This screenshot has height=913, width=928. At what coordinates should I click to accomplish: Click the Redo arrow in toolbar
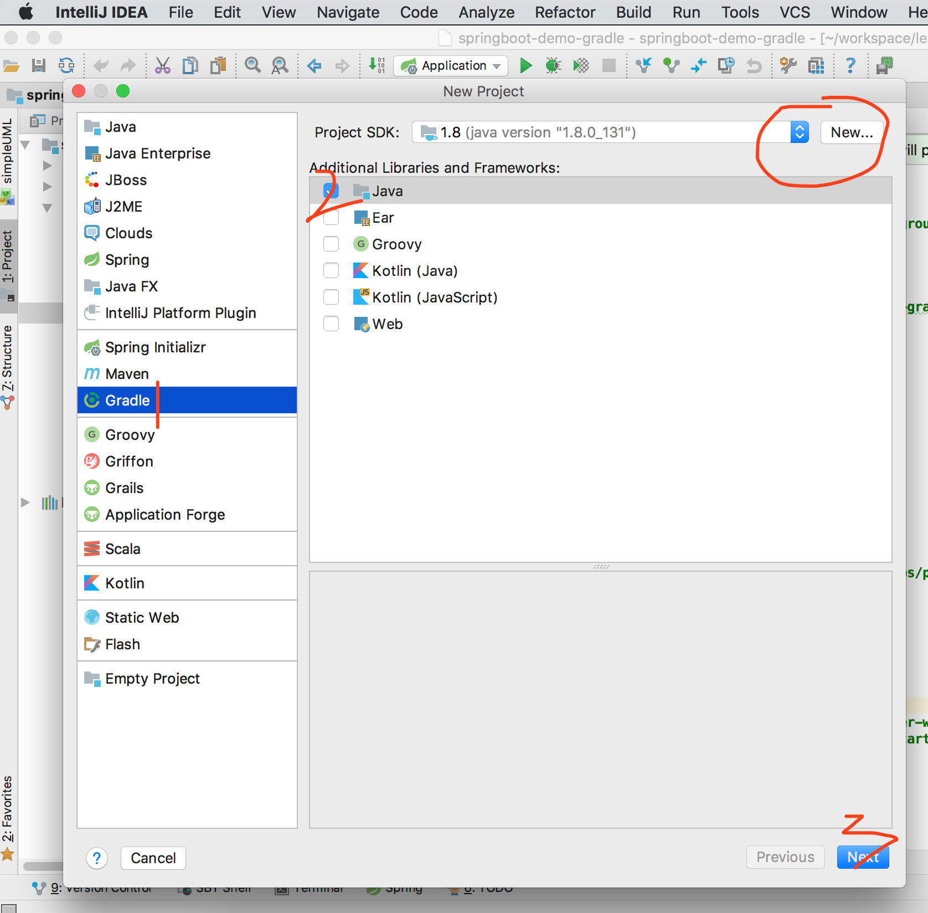point(128,66)
